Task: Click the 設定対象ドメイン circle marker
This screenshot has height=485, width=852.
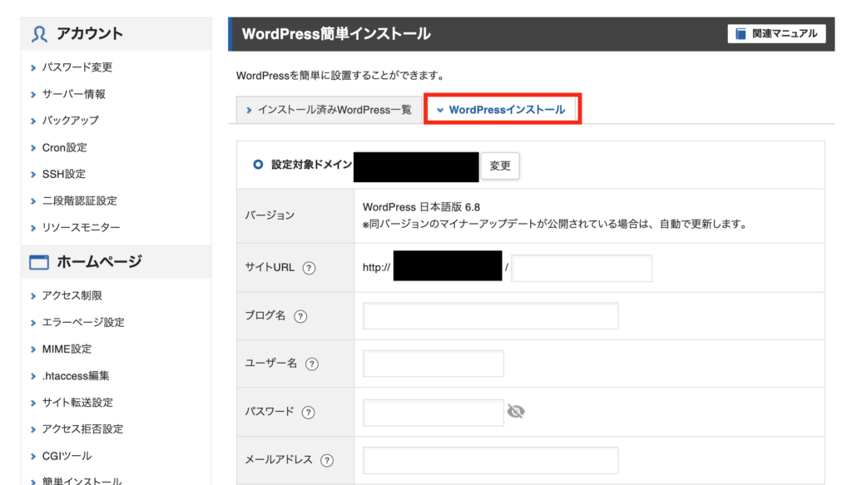Action: coord(258,165)
